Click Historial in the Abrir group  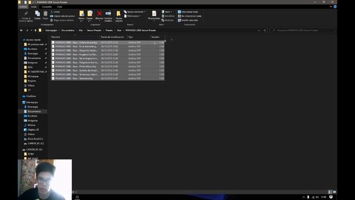[x=168, y=20]
